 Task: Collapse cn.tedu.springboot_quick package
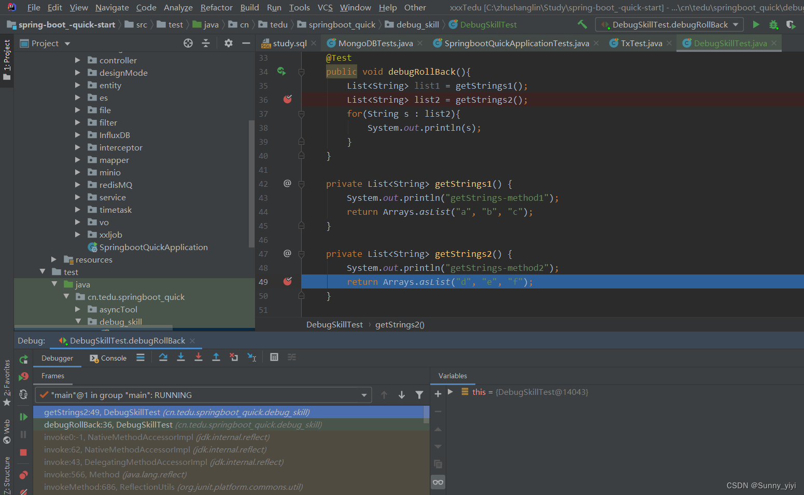pyautogui.click(x=66, y=297)
